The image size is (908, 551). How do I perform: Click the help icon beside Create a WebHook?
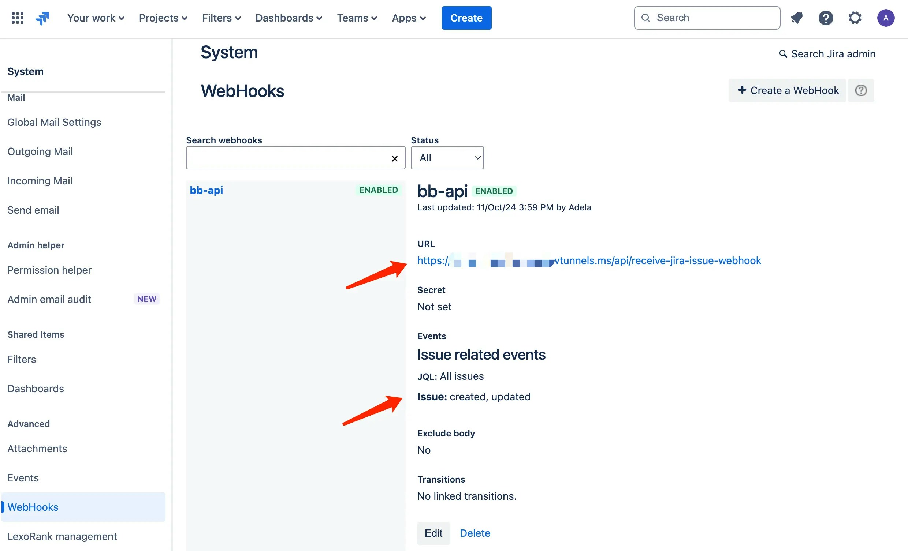pyautogui.click(x=861, y=90)
